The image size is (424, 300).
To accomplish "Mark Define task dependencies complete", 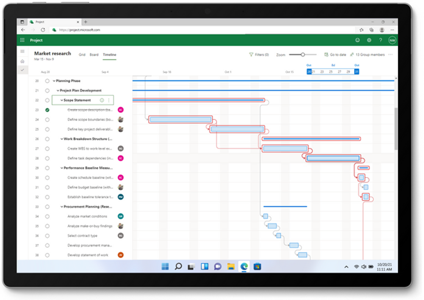I will [47, 158].
